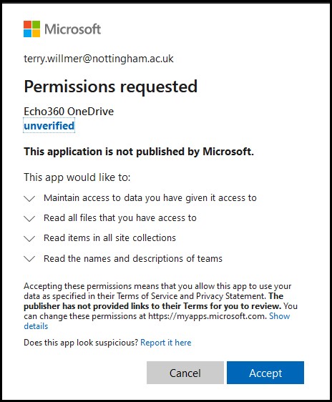Open the unverified publisher link
The width and height of the screenshot is (332, 402).
[49, 126]
